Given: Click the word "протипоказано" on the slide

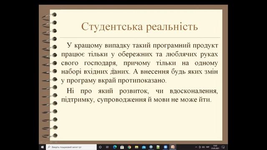Looking at the screenshot, I should (141, 80).
